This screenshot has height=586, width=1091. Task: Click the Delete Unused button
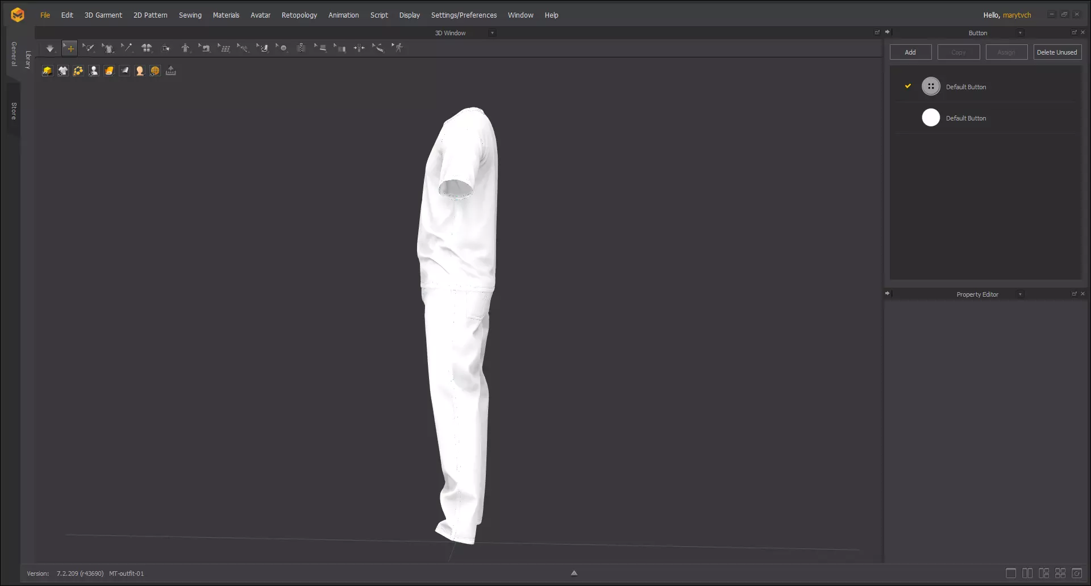[x=1057, y=52]
